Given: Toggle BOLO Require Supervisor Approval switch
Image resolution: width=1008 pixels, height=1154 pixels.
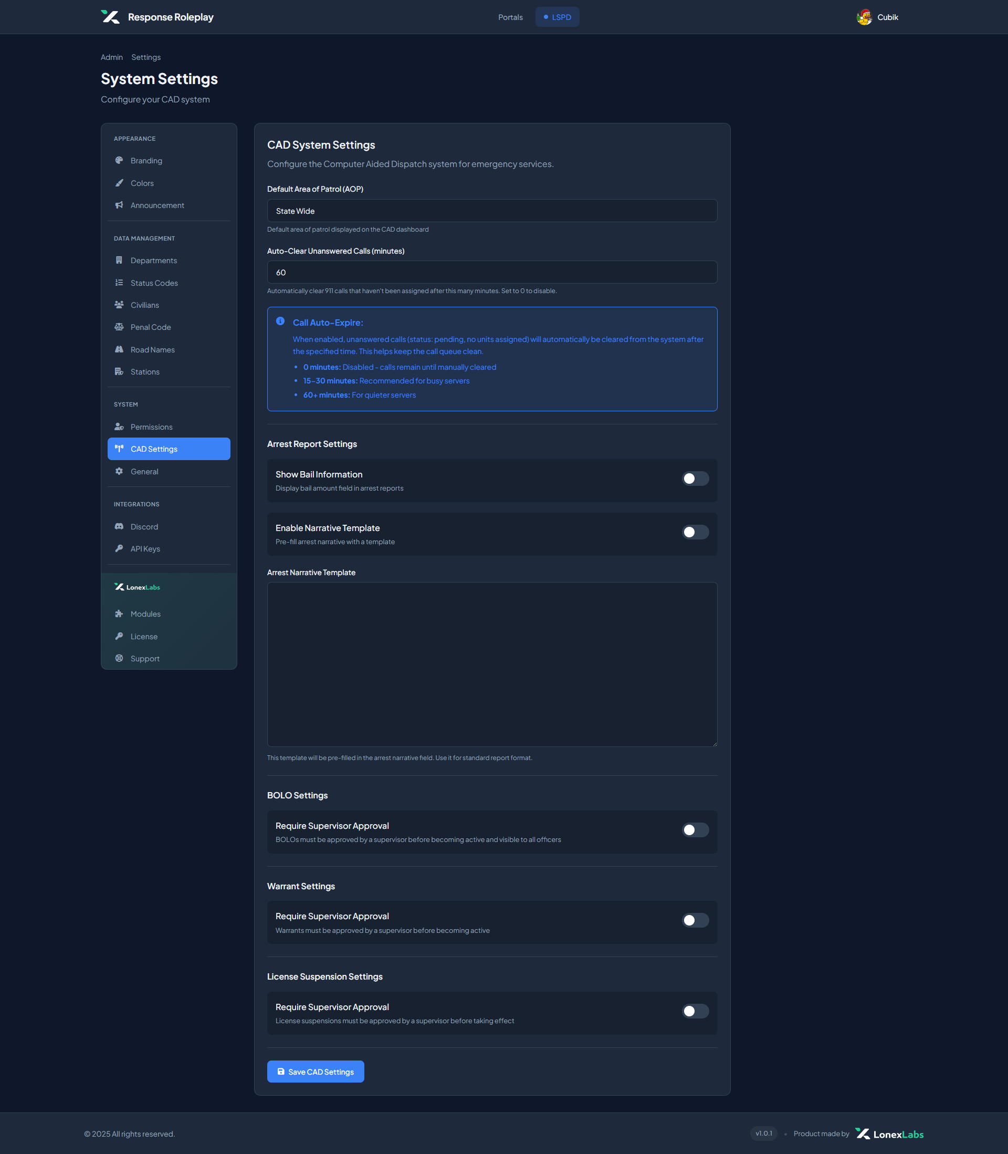Looking at the screenshot, I should coord(695,830).
